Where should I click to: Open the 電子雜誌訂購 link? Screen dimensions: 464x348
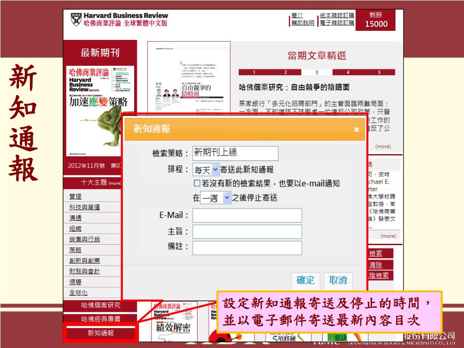coord(337,23)
